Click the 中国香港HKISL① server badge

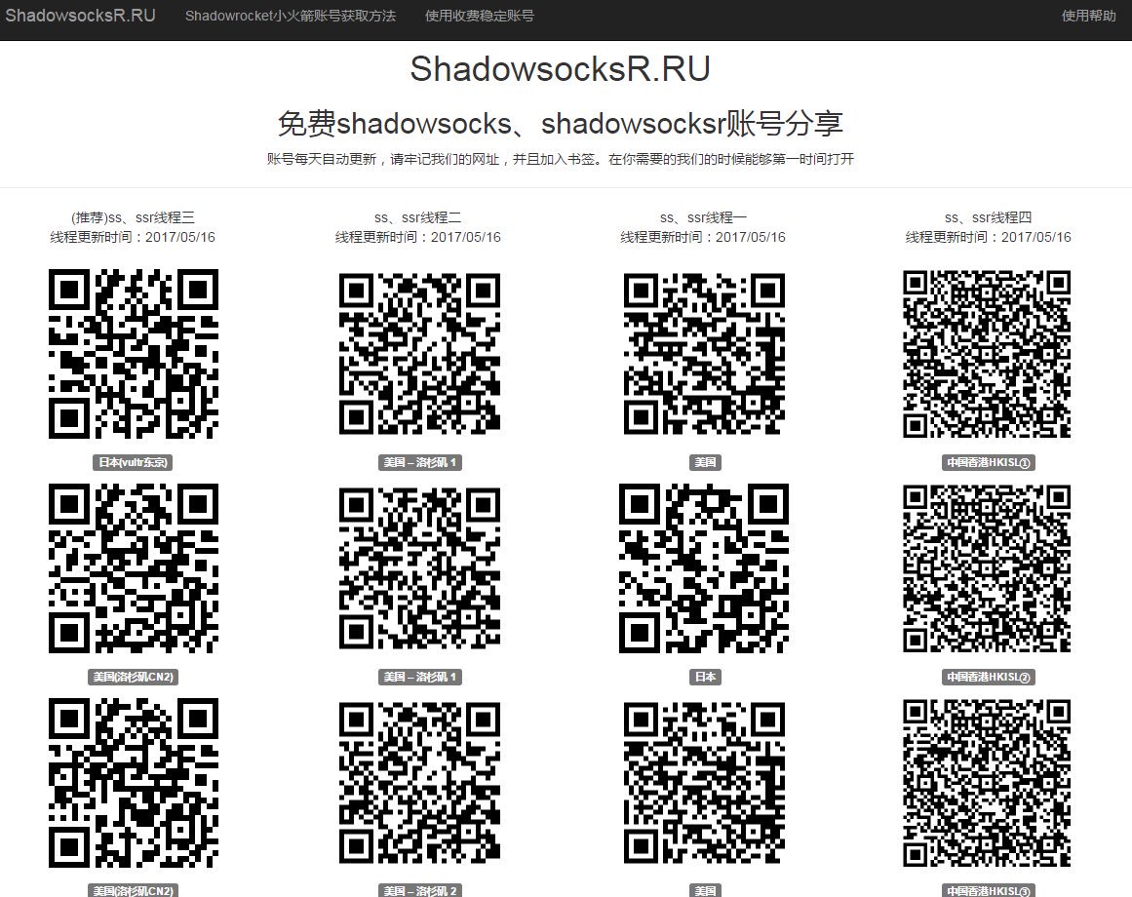tap(989, 462)
